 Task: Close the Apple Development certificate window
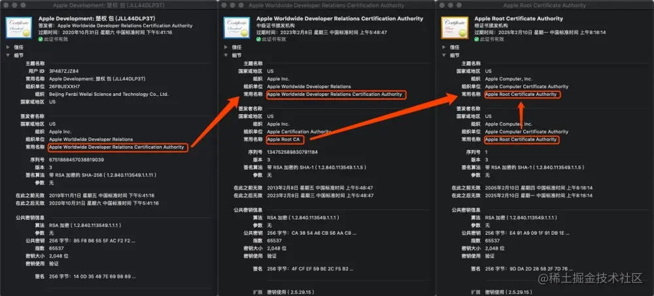pos(5,5)
